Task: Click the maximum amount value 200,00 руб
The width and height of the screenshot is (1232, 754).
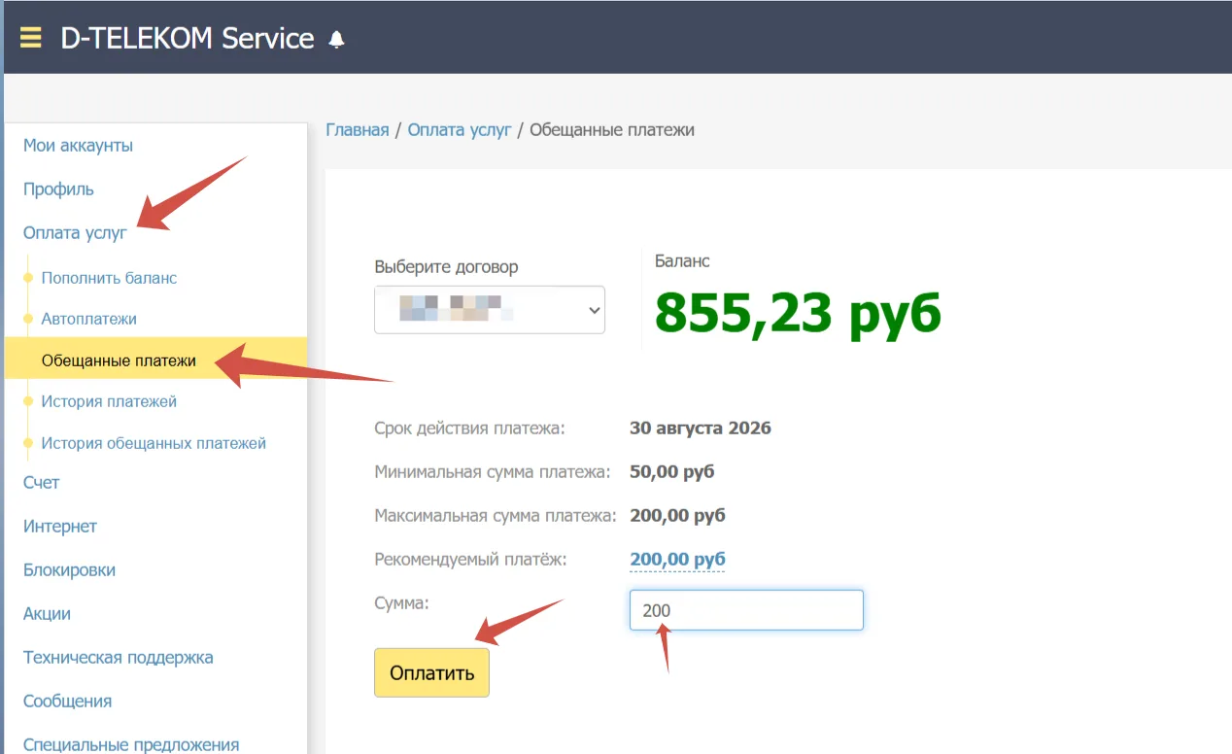Action: click(x=678, y=516)
